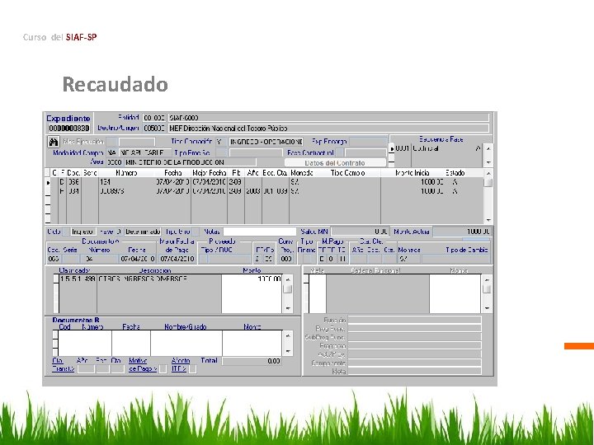594x445 pixels.
Task: Click the binoculars search icon
Action: 54,142
